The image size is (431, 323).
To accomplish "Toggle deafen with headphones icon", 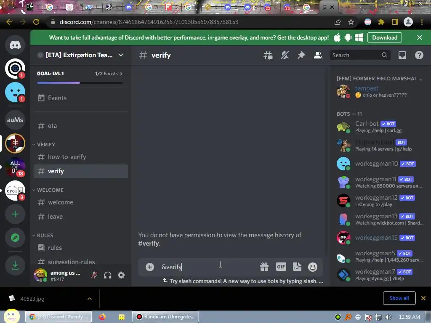I will coord(108,275).
